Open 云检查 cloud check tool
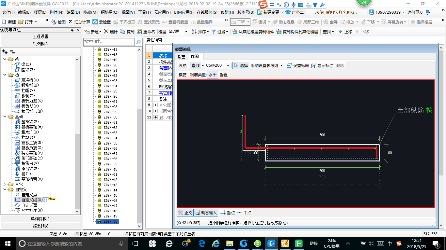Viewport: 446px width, 250px height. coord(102,22)
